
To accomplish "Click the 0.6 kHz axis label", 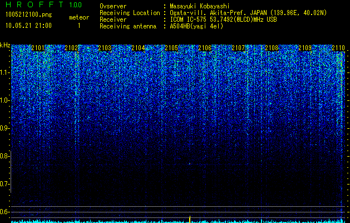I will point(4,212).
